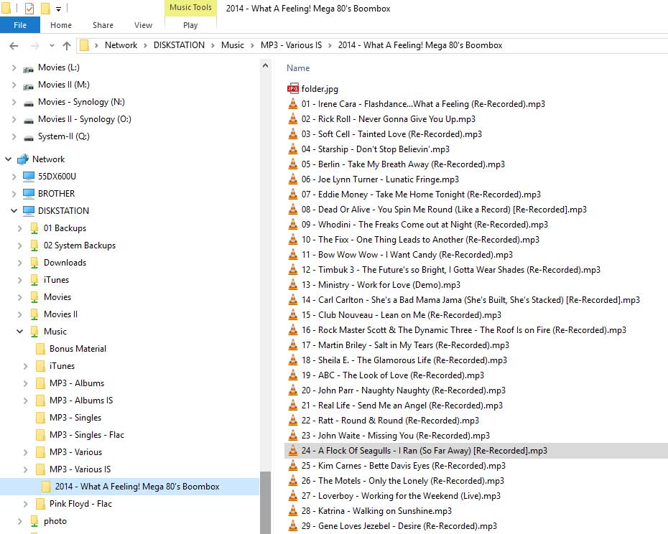The width and height of the screenshot is (668, 534).
Task: Click the Movies (L:) drive icon
Action: 29,68
